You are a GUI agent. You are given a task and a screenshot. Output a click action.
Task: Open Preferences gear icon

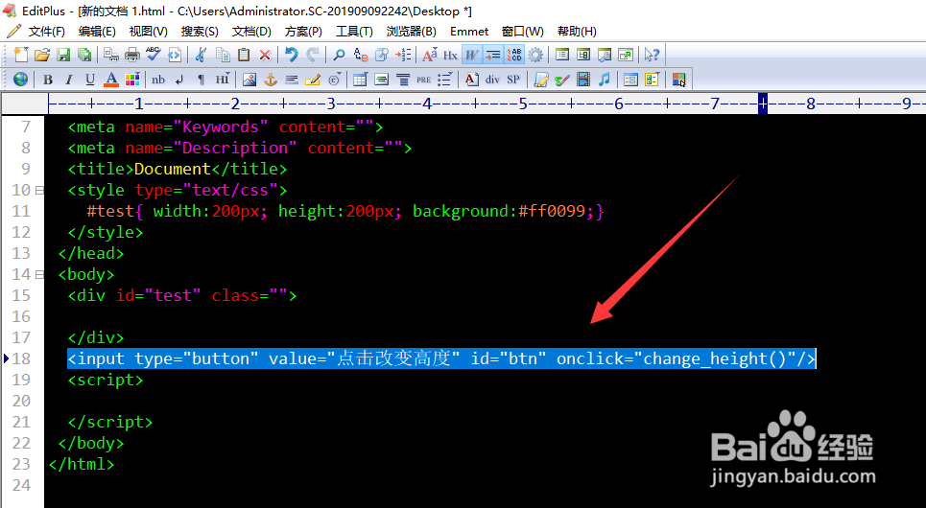coord(535,55)
